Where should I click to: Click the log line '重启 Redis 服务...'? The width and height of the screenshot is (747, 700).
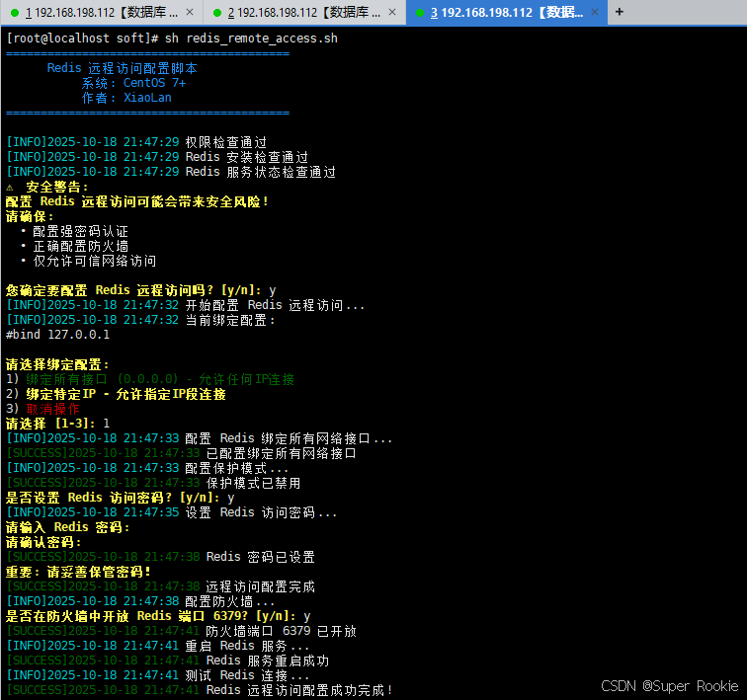click(x=247, y=646)
